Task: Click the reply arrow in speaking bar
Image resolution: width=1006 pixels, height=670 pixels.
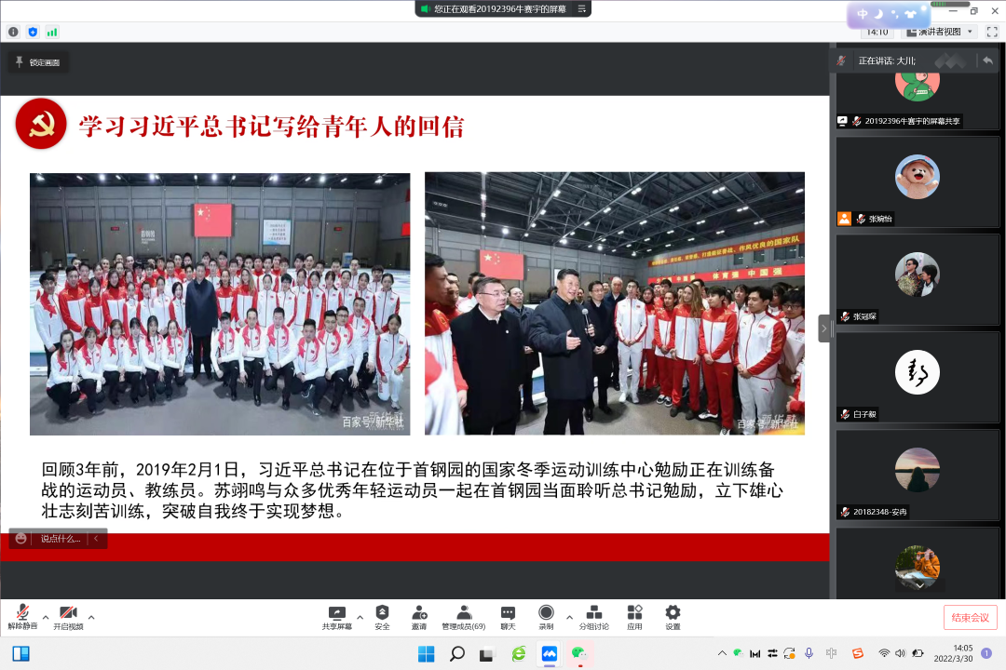Action: pyautogui.click(x=987, y=60)
